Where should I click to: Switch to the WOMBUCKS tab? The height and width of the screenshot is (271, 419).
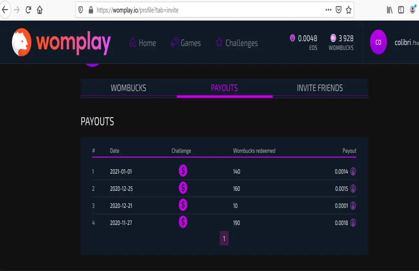[128, 88]
